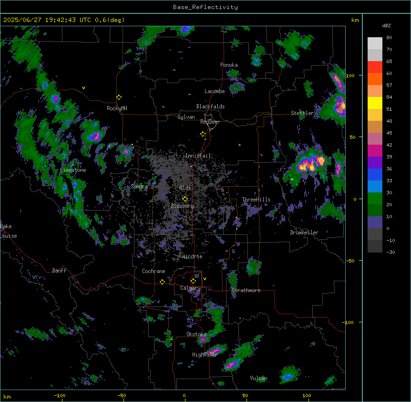Click the purple 36-39 dBZ legend swatch

pyautogui.click(x=375, y=163)
